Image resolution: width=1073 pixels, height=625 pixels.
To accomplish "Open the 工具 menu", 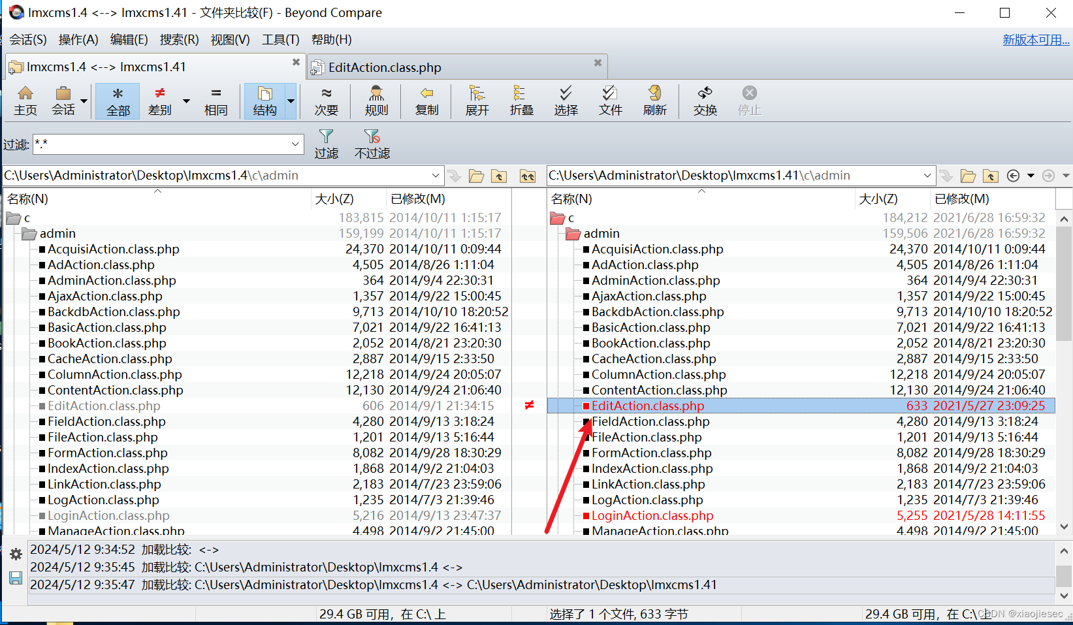I will tap(280, 40).
